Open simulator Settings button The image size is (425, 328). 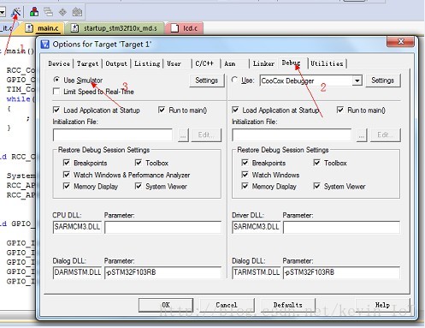(207, 81)
